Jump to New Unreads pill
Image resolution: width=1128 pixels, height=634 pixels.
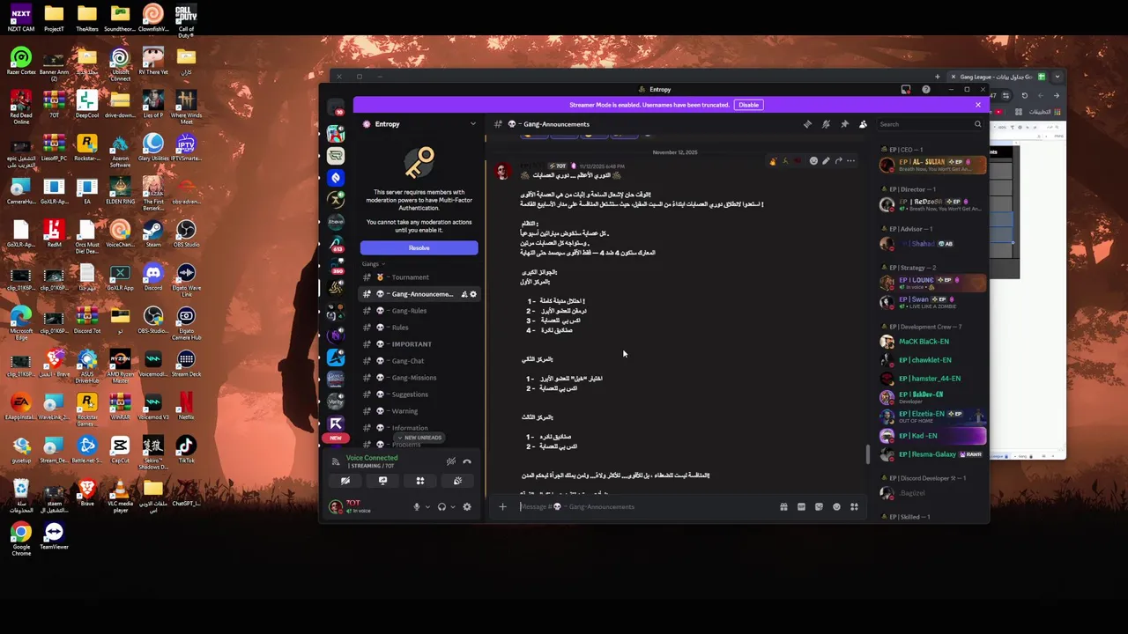click(419, 438)
